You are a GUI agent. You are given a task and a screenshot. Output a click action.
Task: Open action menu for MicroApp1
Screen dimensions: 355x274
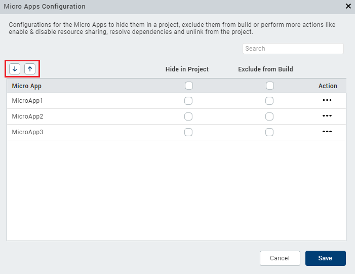point(327,101)
